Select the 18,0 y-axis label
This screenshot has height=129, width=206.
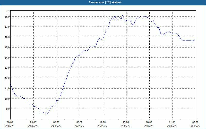coord(7,17)
